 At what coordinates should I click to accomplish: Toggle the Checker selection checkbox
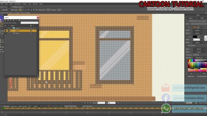196,76
